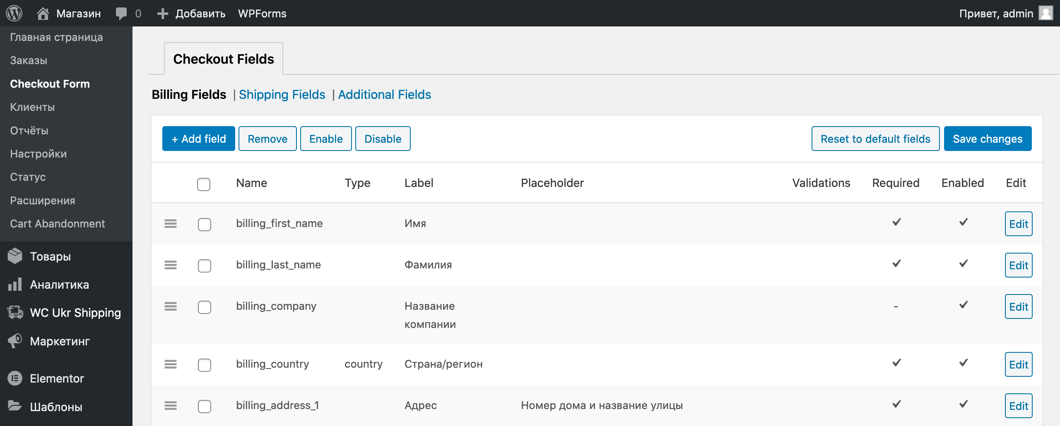Switch to Additional Fields section
The height and width of the screenshot is (426, 1060).
click(384, 94)
